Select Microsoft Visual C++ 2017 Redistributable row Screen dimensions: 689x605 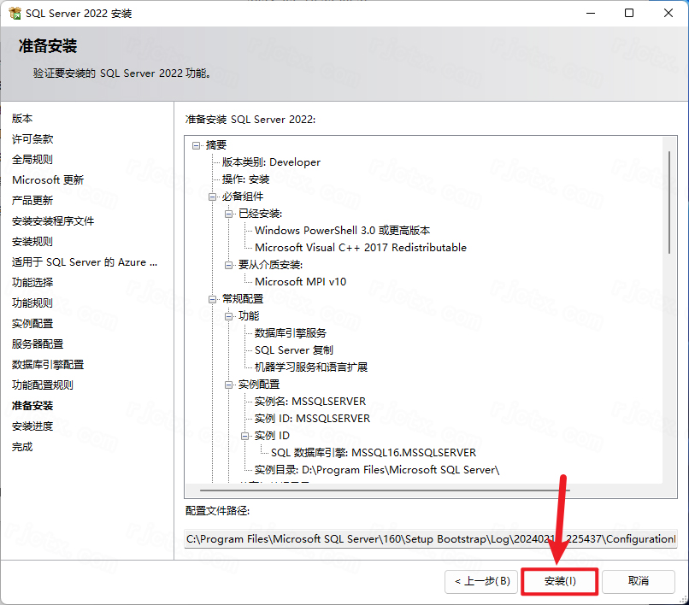361,248
